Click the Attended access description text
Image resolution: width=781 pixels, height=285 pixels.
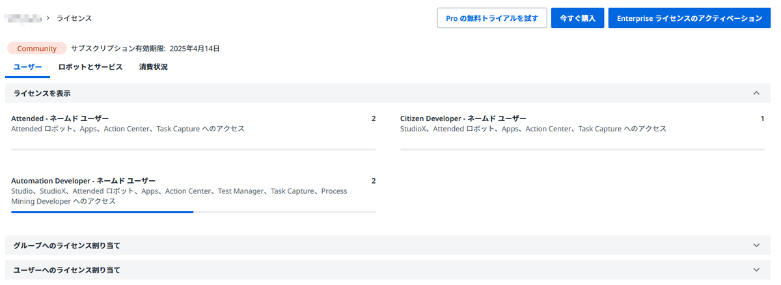tap(128, 129)
